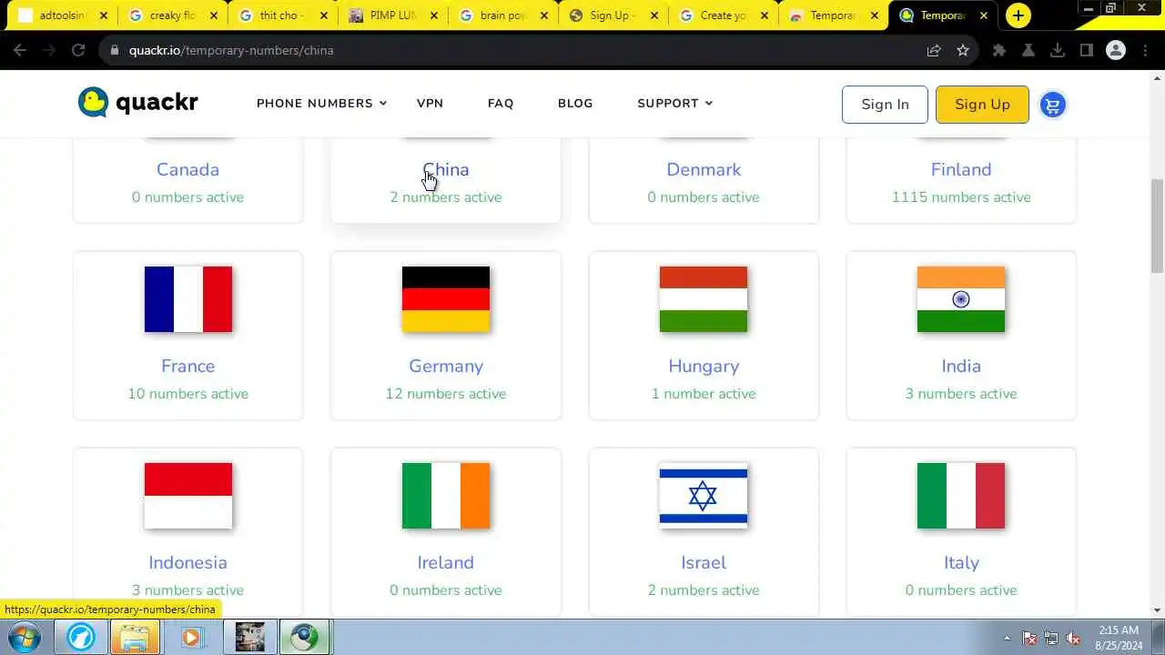Expand the PHONE NUMBERS dropdown menu

(322, 103)
